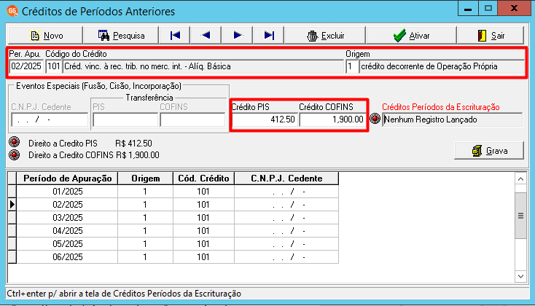Click red indicator beside Nenhum Registro Lançado
Image resolution: width=535 pixels, height=306 pixels.
pyautogui.click(x=375, y=119)
